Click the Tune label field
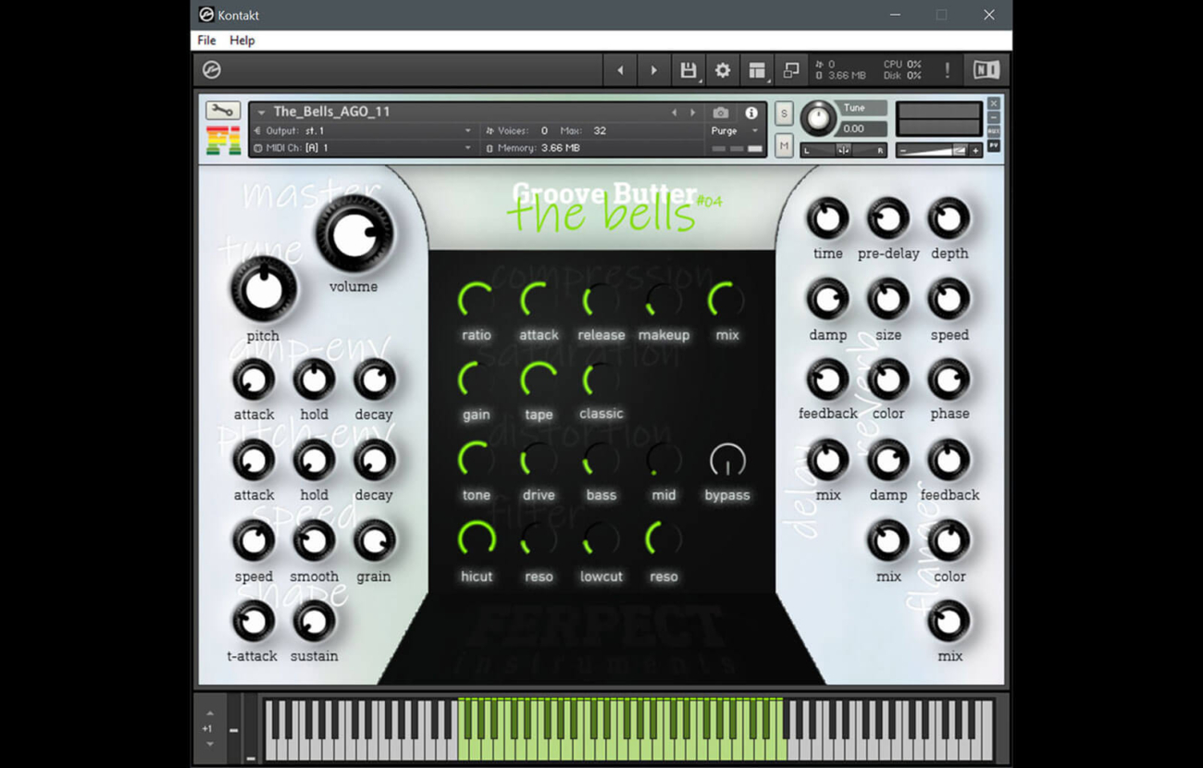 (860, 107)
